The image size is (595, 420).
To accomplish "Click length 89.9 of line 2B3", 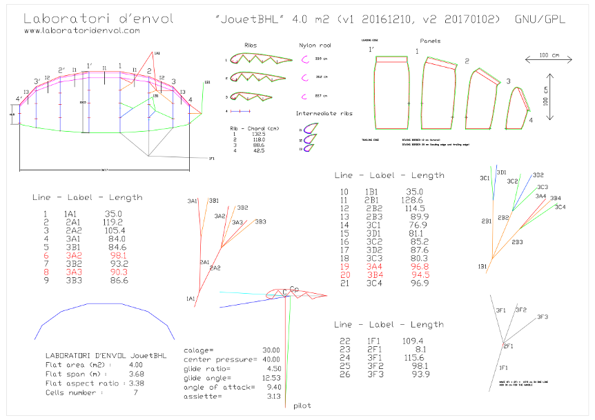I will coord(420,217).
